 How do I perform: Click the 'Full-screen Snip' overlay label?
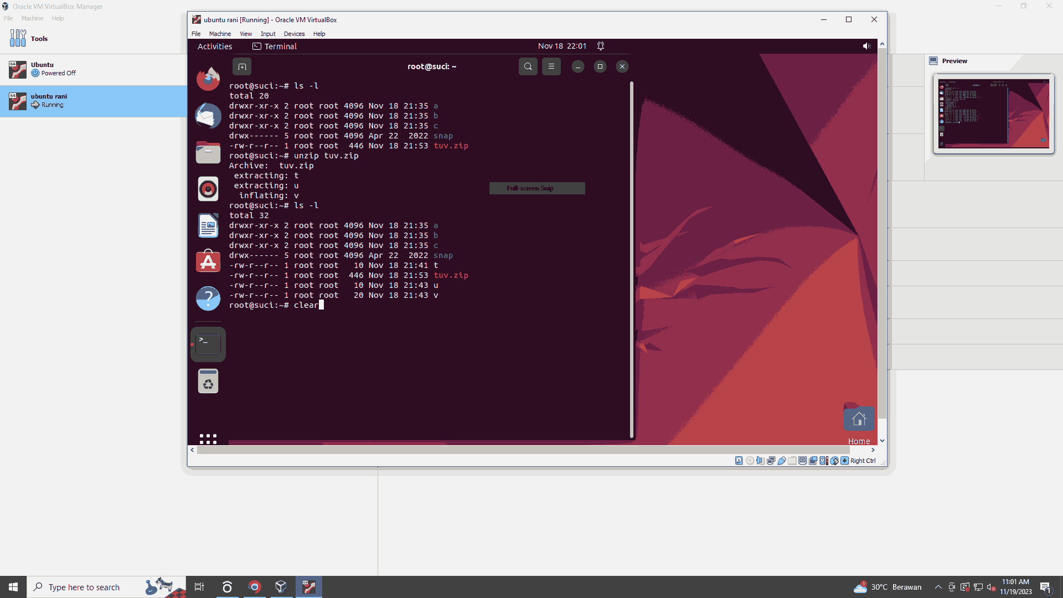(x=530, y=188)
